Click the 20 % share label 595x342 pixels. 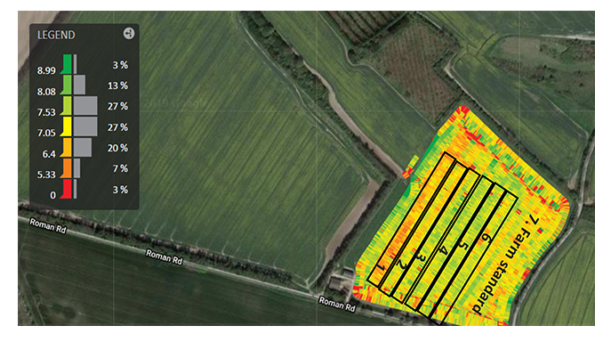click(117, 148)
